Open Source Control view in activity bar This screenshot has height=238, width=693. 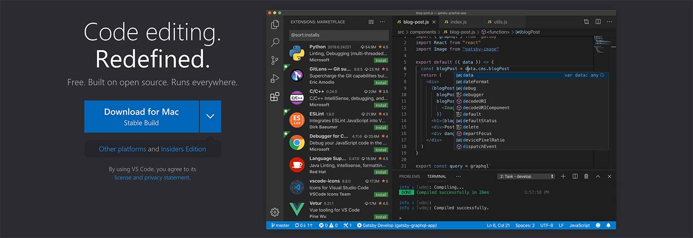[275, 60]
